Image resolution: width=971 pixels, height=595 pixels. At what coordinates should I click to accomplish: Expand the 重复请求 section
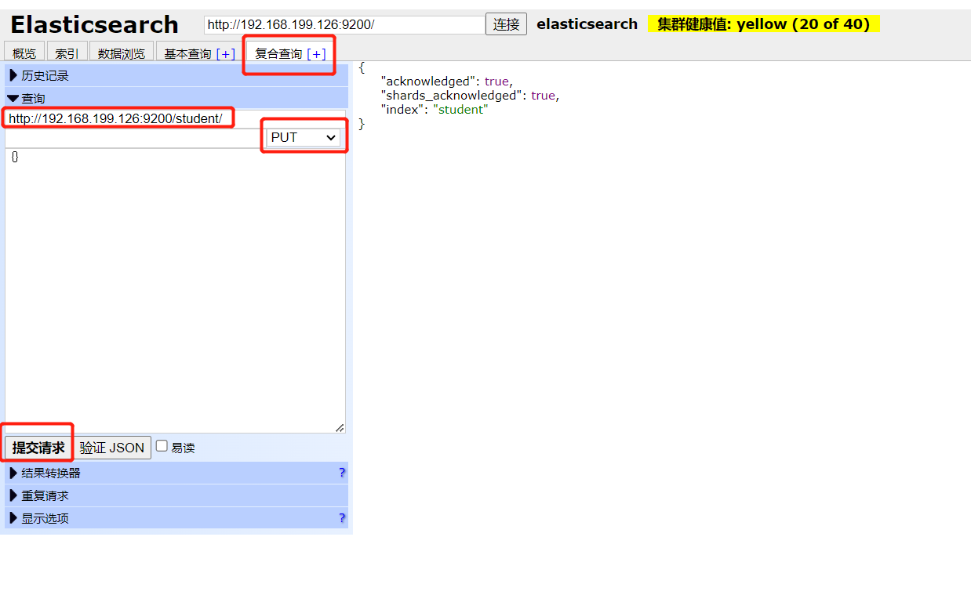point(176,495)
